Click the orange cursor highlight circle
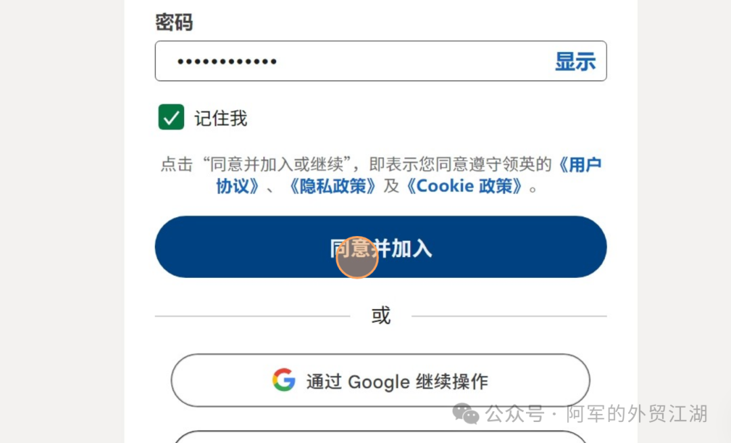This screenshot has width=731, height=443. click(x=357, y=257)
